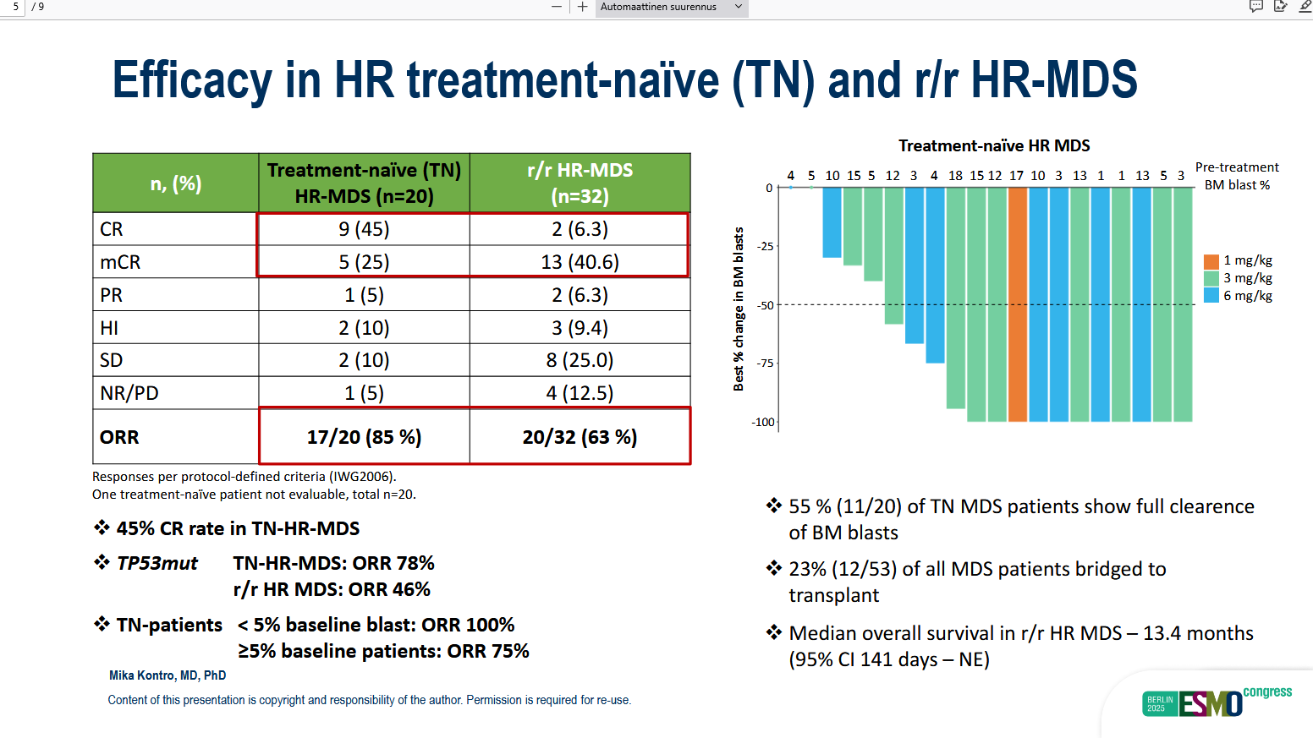Click the orange bar in the chart
Screen dimensions: 1313x738
tap(1017, 304)
